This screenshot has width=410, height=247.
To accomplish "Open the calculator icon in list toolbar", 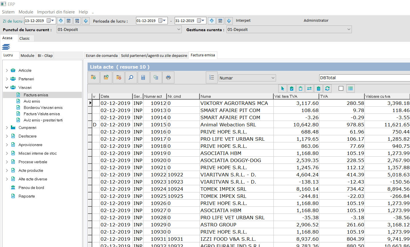I will tap(143, 77).
